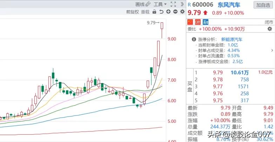Toggle fullscreen chart view icon
This screenshot has height=142, width=275.
click(173, 4)
